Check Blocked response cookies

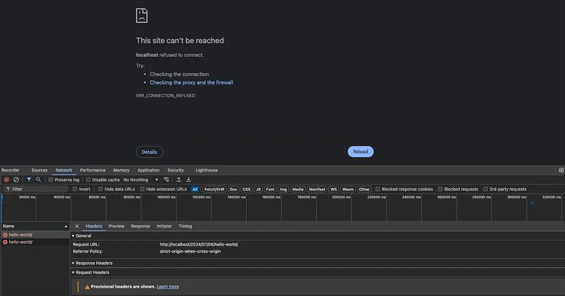[x=377, y=189]
